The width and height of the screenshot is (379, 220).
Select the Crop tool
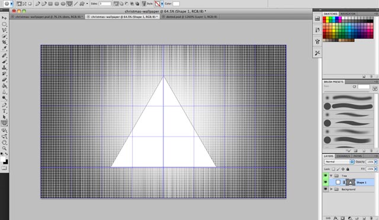point(4,42)
